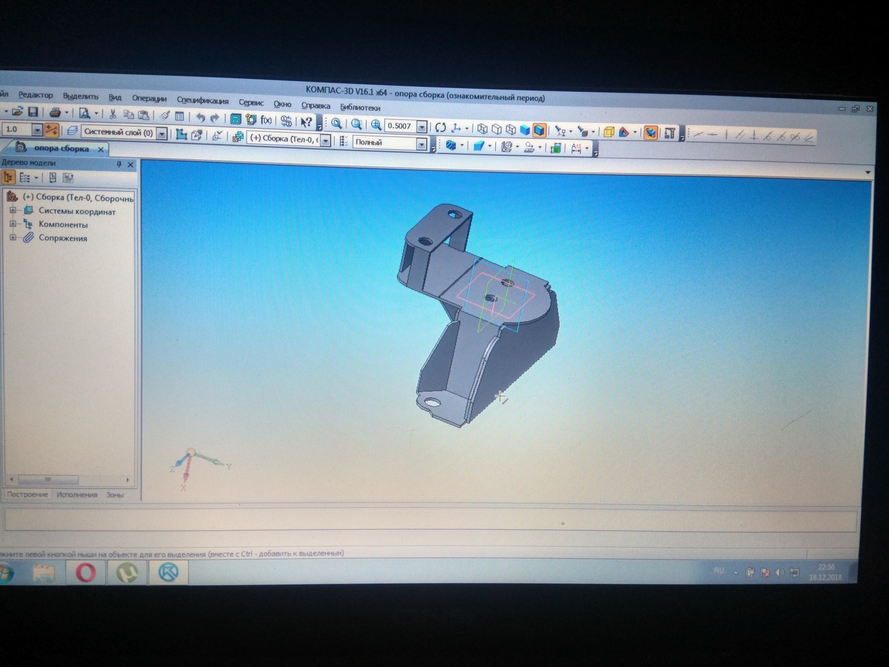
Task: Toggle shaded with edges display mode
Action: 539,131
